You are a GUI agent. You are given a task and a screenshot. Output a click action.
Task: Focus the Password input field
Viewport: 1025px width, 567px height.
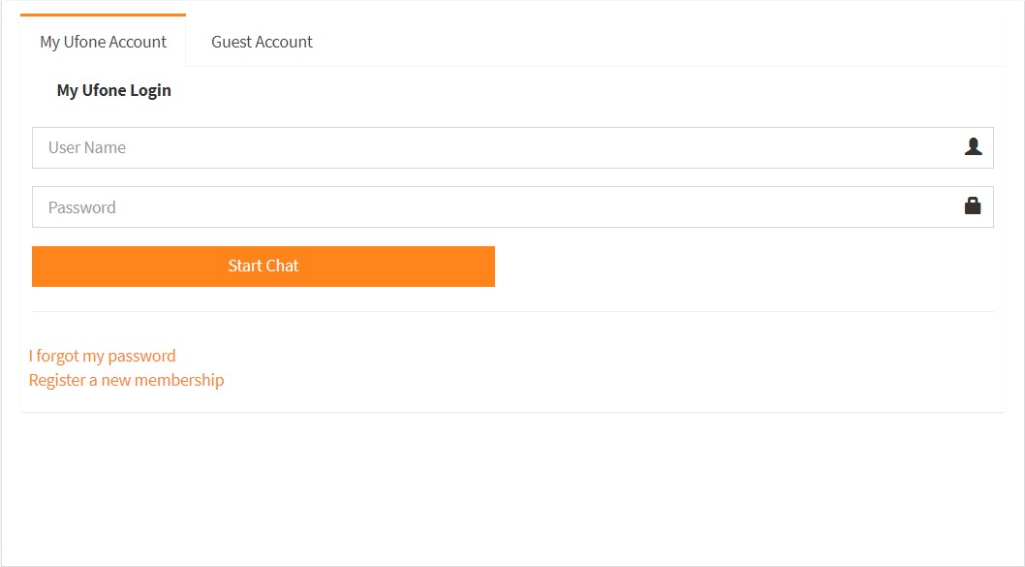(512, 207)
